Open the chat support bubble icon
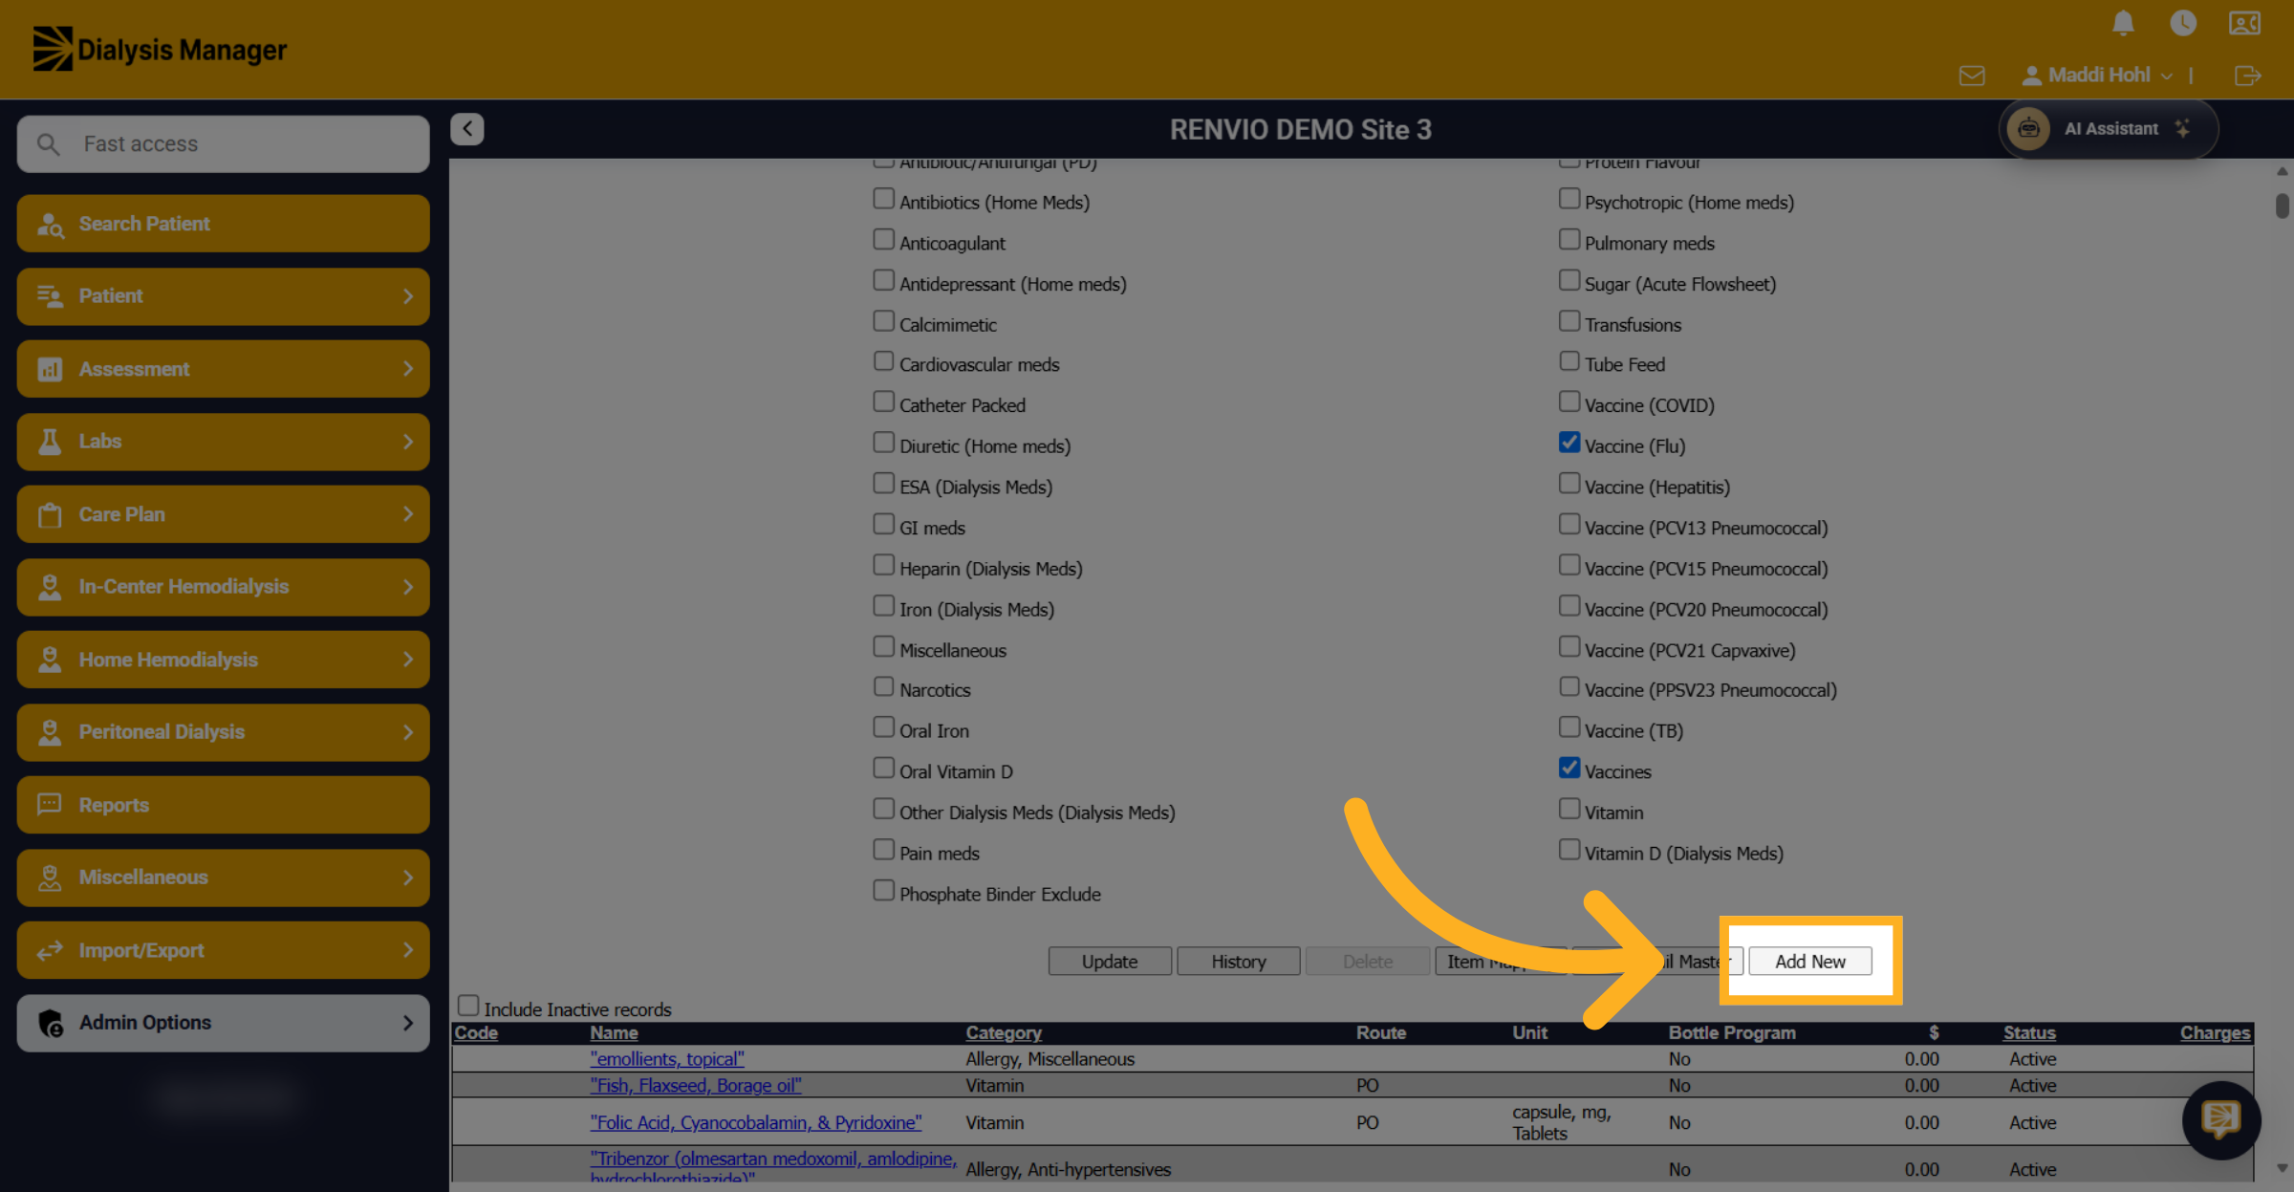The height and width of the screenshot is (1192, 2294). [2221, 1119]
